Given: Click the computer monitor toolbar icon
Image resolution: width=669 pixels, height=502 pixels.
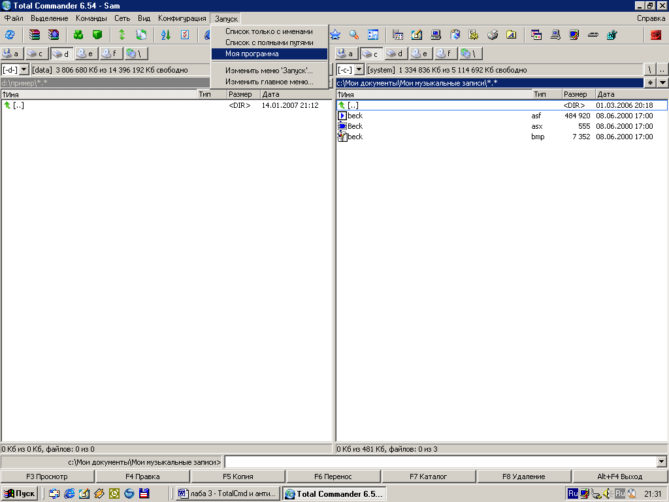Looking at the screenshot, I should pos(436,35).
